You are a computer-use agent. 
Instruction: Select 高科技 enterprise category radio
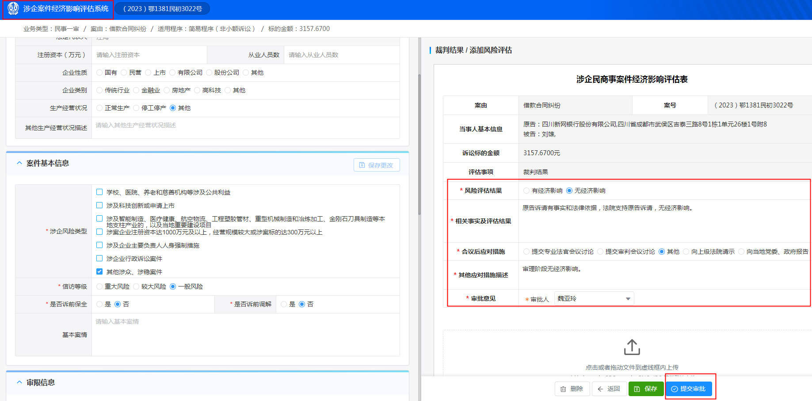197,90
